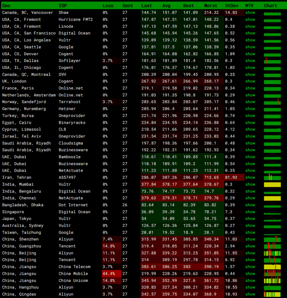Select the Cyprus, Limassol row text
Screen dimensions: 287x298
[21, 129]
